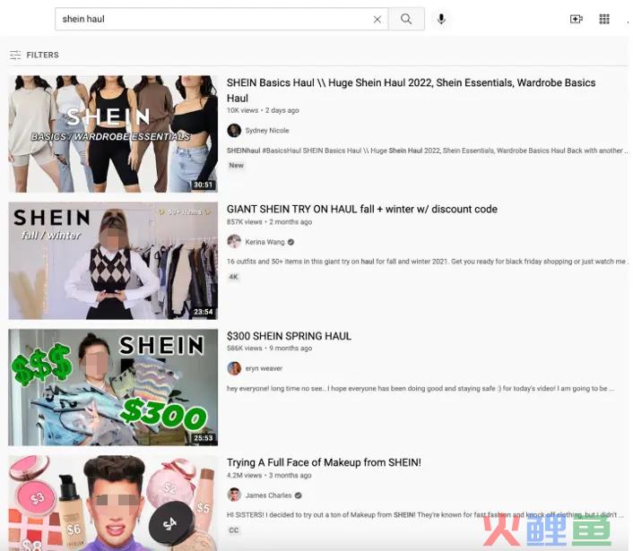The height and width of the screenshot is (551, 633).
Task: Open the James Charles makeup video thumbnail
Action: pyautogui.click(x=113, y=504)
